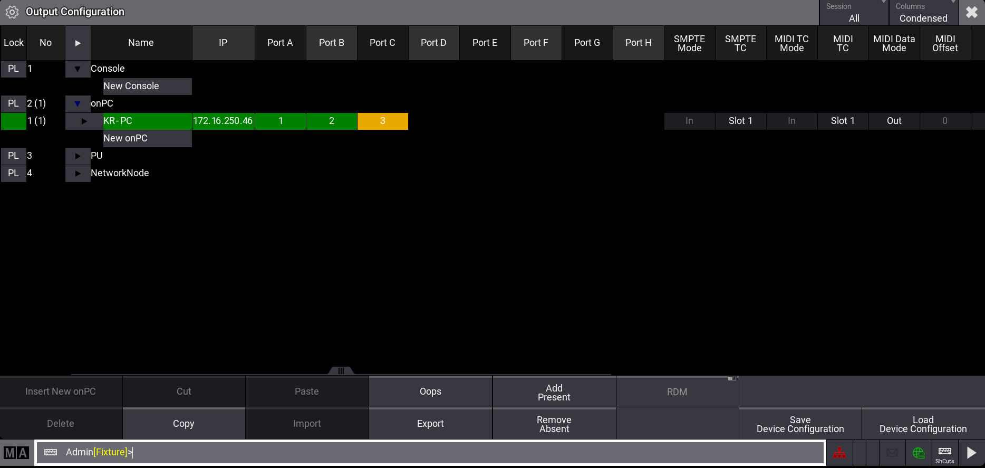Open on-screen keyboard icon in command line

(51, 452)
